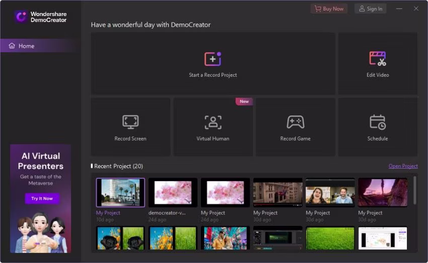Screen dimensions: 428x263
Task: Open the purple cave project thumbnail
Action: (x=382, y=193)
